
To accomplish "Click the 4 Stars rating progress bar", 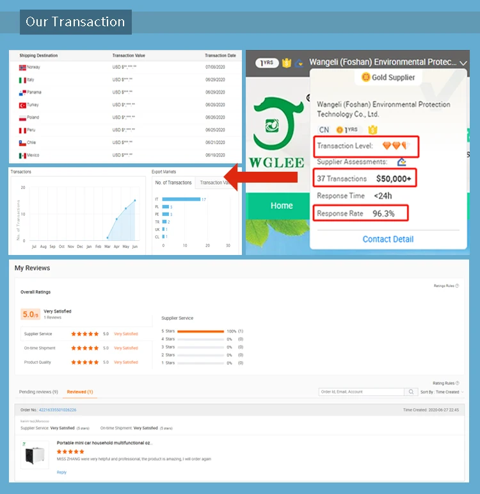I will point(200,340).
